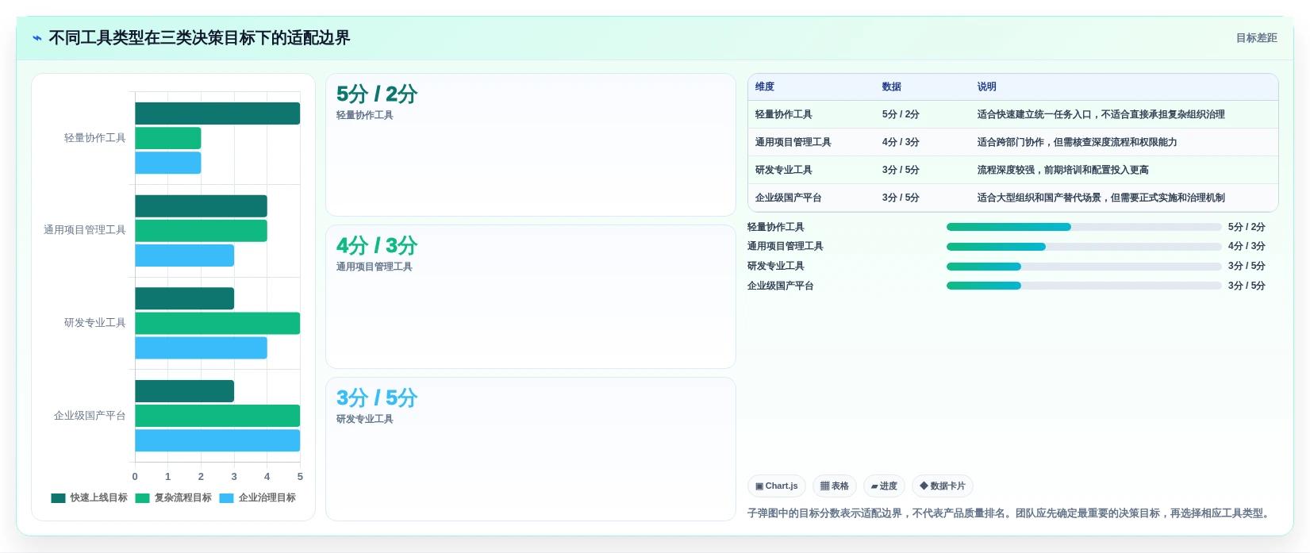This screenshot has height=553, width=1310.
Task: Click the 企业级国产平台 progress bar
Action: (x=1084, y=286)
